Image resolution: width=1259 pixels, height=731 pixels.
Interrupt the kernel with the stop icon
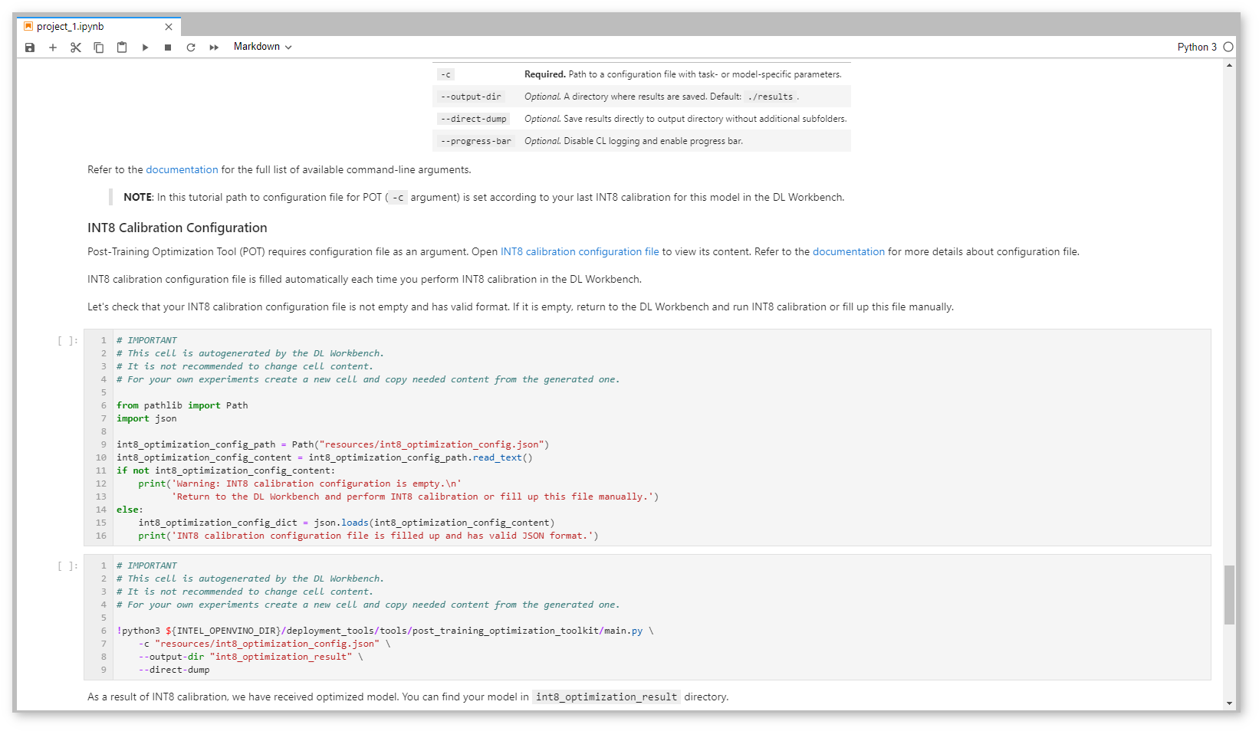click(x=168, y=48)
